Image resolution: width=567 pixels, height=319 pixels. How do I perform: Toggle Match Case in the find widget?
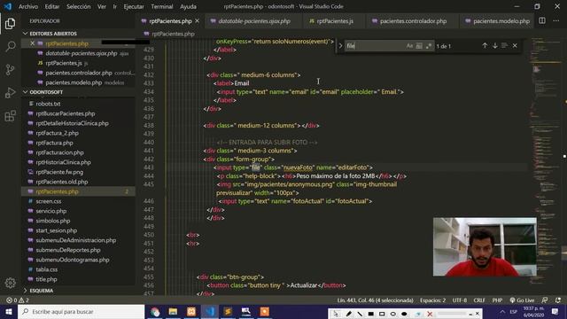(409, 46)
